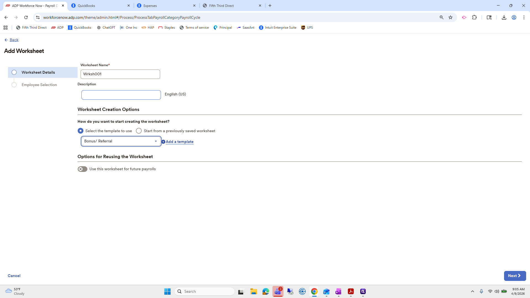530x298 pixels.
Task: Open the Windows Start menu
Action: click(167, 291)
